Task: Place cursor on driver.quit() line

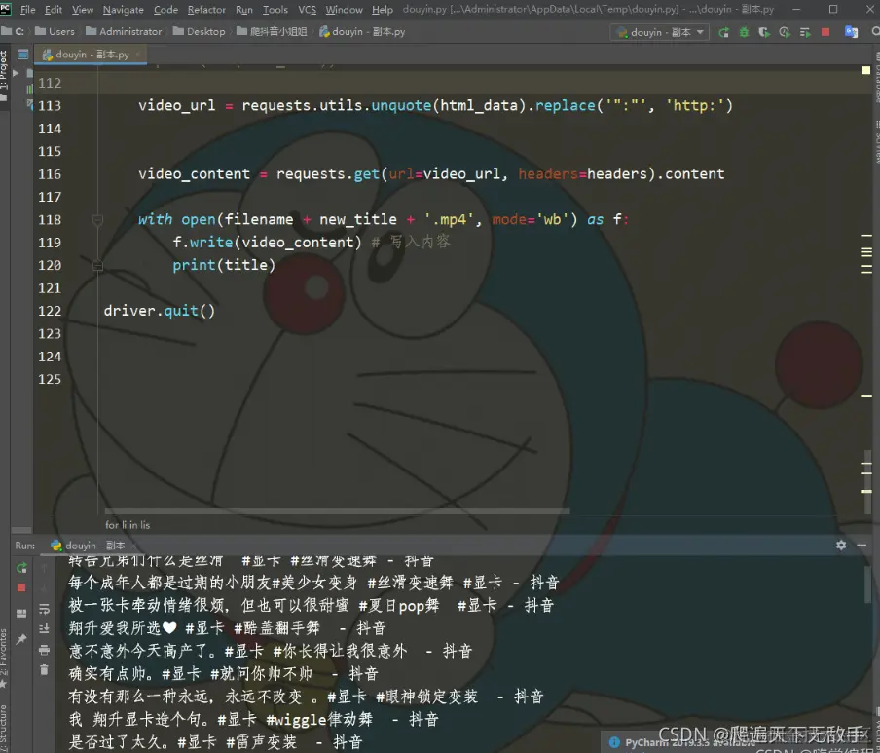Action: (160, 311)
